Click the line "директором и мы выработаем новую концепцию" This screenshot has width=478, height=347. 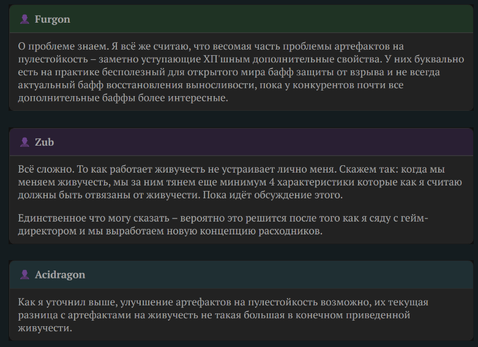[x=170, y=231]
